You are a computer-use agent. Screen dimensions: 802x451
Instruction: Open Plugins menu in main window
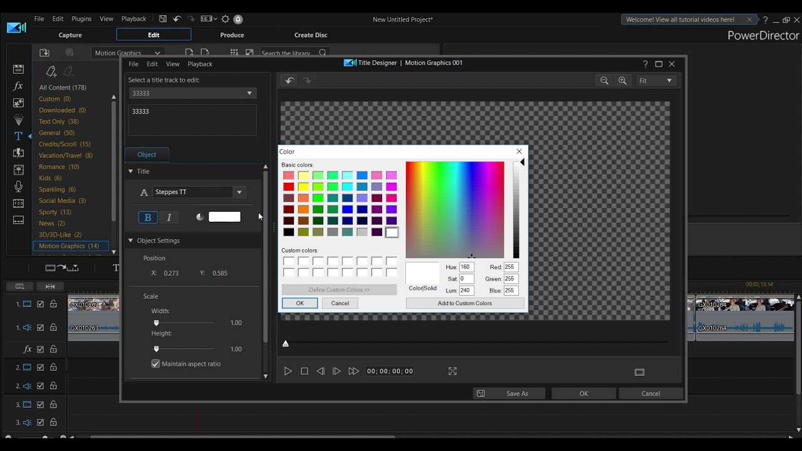[x=81, y=19]
